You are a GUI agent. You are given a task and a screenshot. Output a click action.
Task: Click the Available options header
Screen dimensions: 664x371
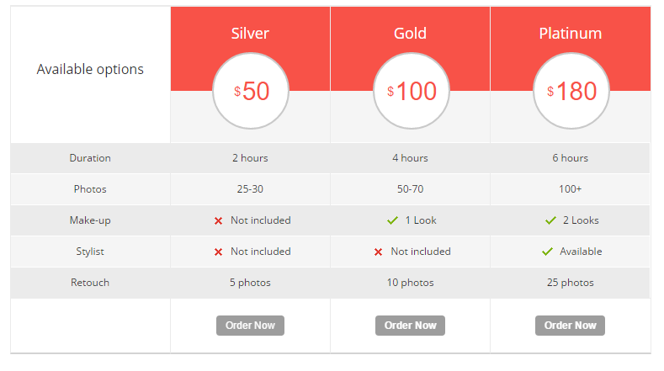pos(90,69)
